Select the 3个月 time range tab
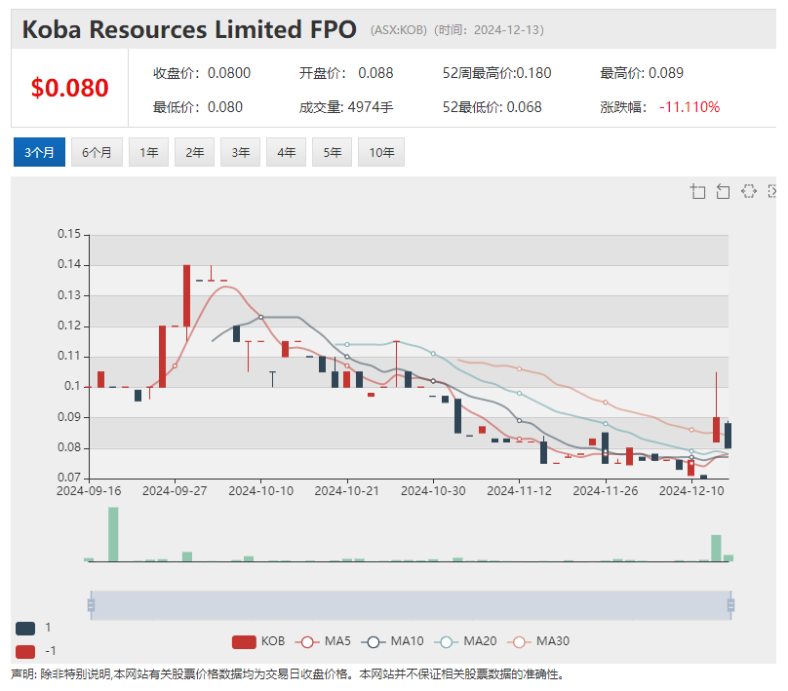Screen dimensions: 788x691 pos(39,152)
